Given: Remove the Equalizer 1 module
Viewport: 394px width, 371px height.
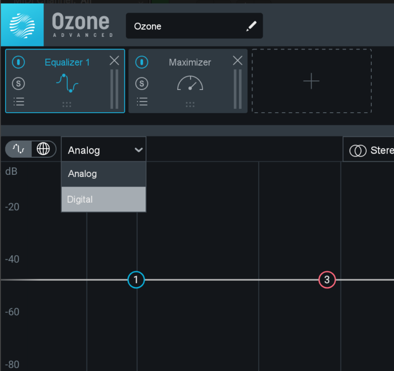Looking at the screenshot, I should pos(114,61).
